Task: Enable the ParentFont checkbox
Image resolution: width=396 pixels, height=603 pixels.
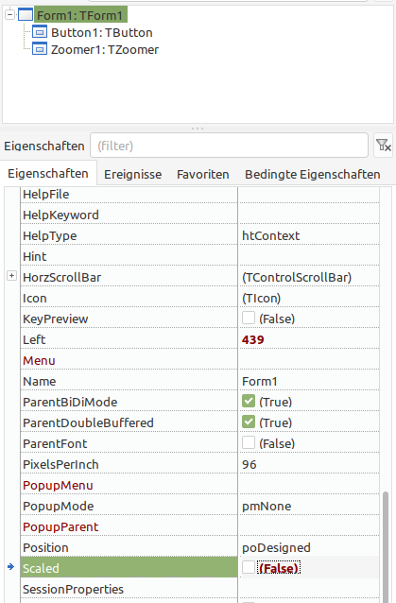Action: [249, 442]
